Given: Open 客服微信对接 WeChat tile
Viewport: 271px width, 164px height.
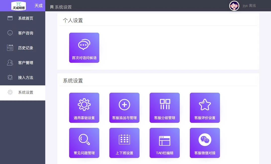Looking at the screenshot, I should (x=205, y=143).
